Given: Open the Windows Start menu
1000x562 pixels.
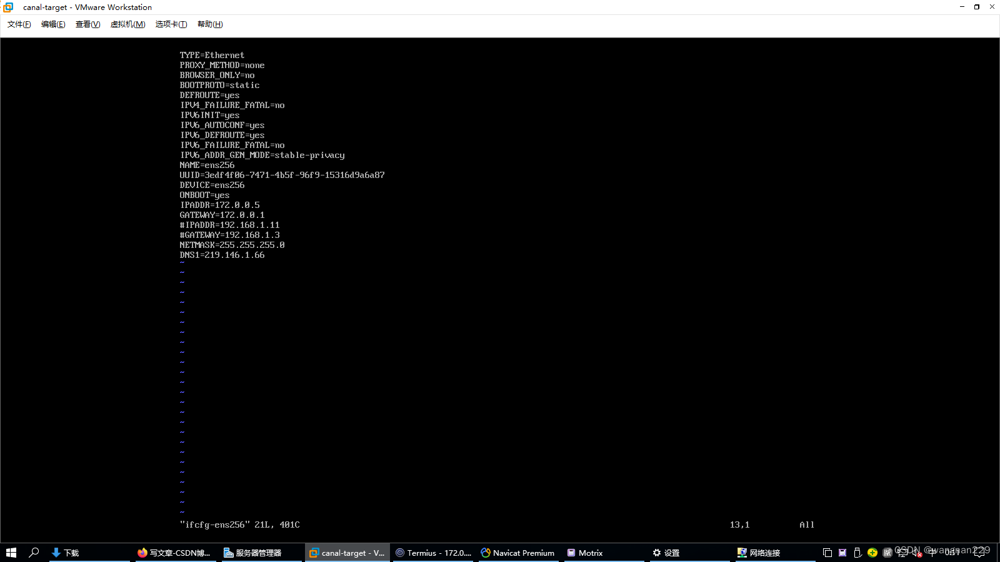Looking at the screenshot, I should [11, 553].
